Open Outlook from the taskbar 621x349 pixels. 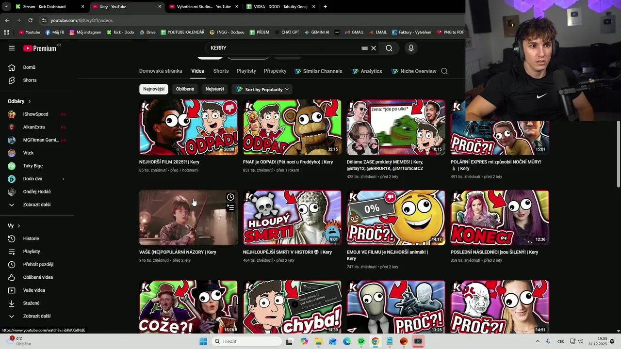332,341
